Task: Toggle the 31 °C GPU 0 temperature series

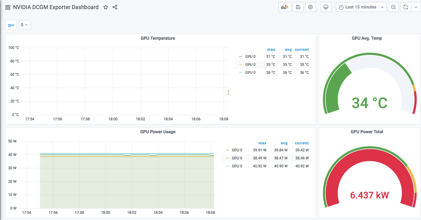Action: [250, 57]
